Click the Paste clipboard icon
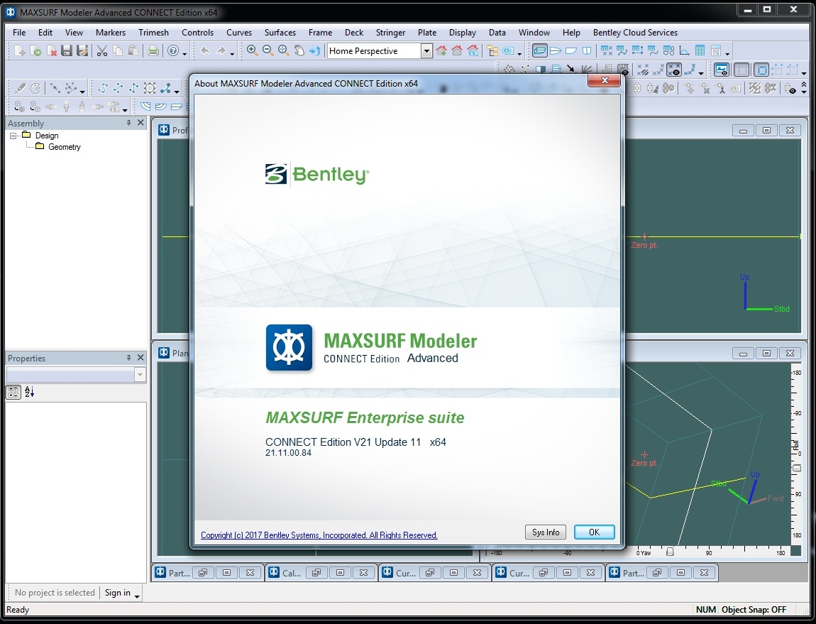 (x=133, y=50)
